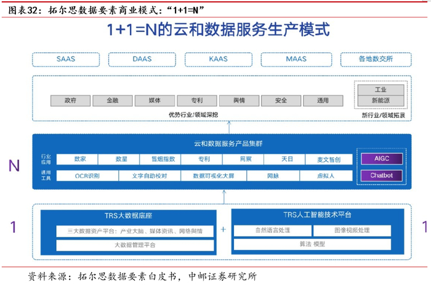Click the 金融 industry box
This screenshot has height=287, width=431.
pyautogui.click(x=113, y=101)
